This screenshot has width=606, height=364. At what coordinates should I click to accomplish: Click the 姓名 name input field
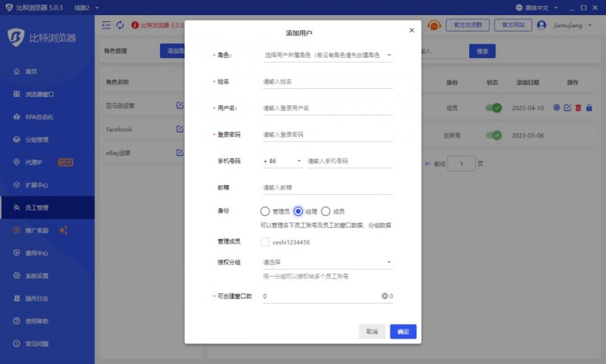[x=328, y=82]
